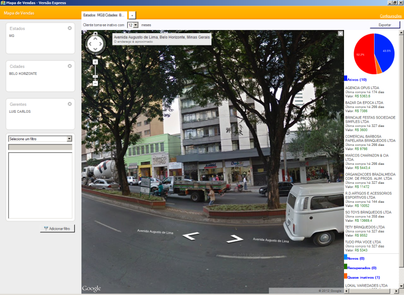Zoom in with the plus button
This screenshot has width=404, height=295.
point(95,62)
